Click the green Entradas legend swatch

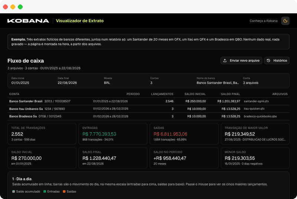(45, 192)
